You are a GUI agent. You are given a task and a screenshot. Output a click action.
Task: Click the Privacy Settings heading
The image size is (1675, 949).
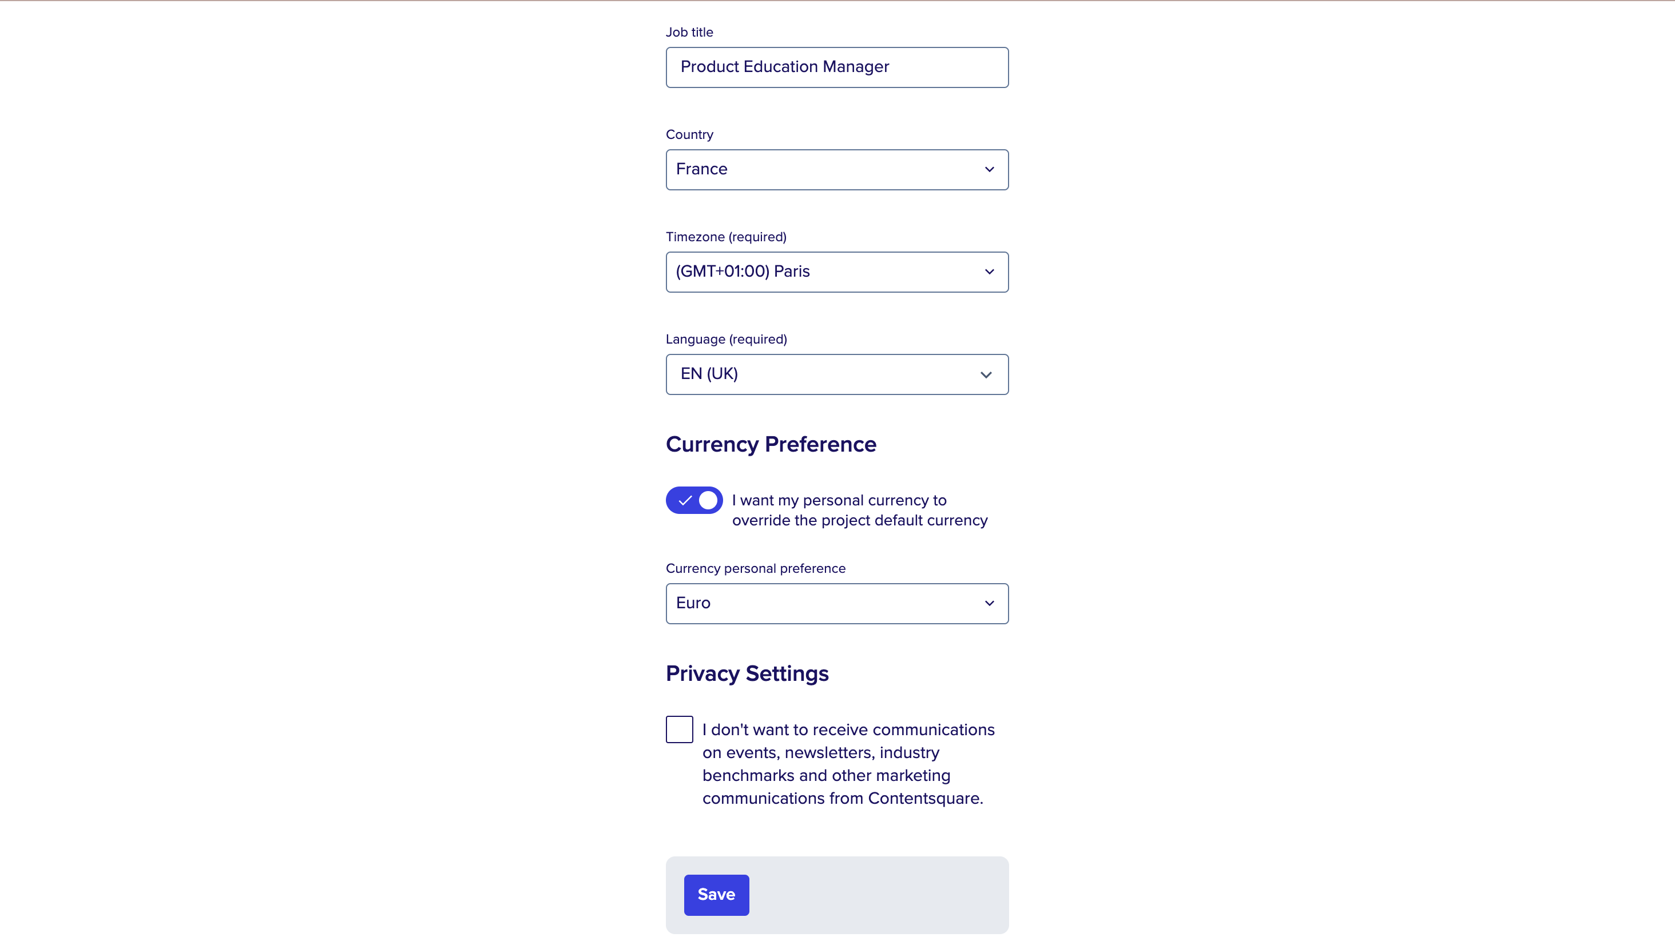pos(747,673)
